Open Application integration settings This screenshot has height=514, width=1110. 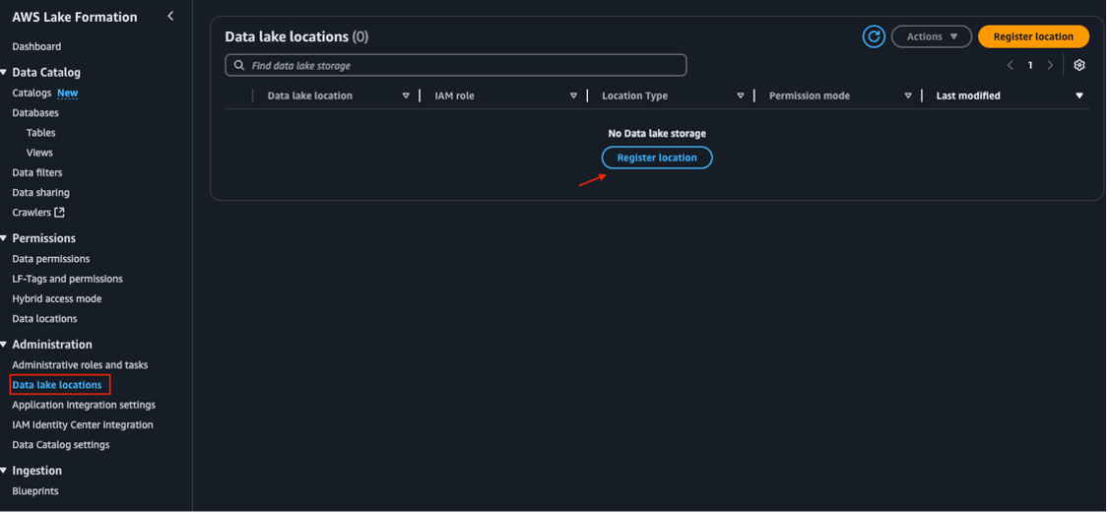tap(84, 405)
